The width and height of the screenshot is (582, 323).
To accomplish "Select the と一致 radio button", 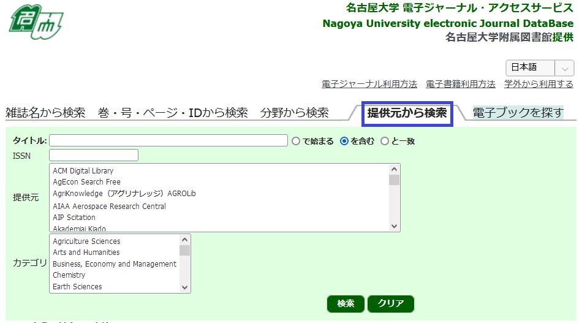I will 385,141.
